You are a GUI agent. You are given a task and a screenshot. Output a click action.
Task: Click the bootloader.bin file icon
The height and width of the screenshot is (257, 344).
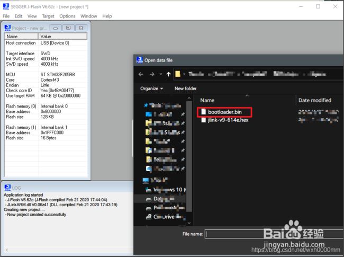(x=204, y=112)
